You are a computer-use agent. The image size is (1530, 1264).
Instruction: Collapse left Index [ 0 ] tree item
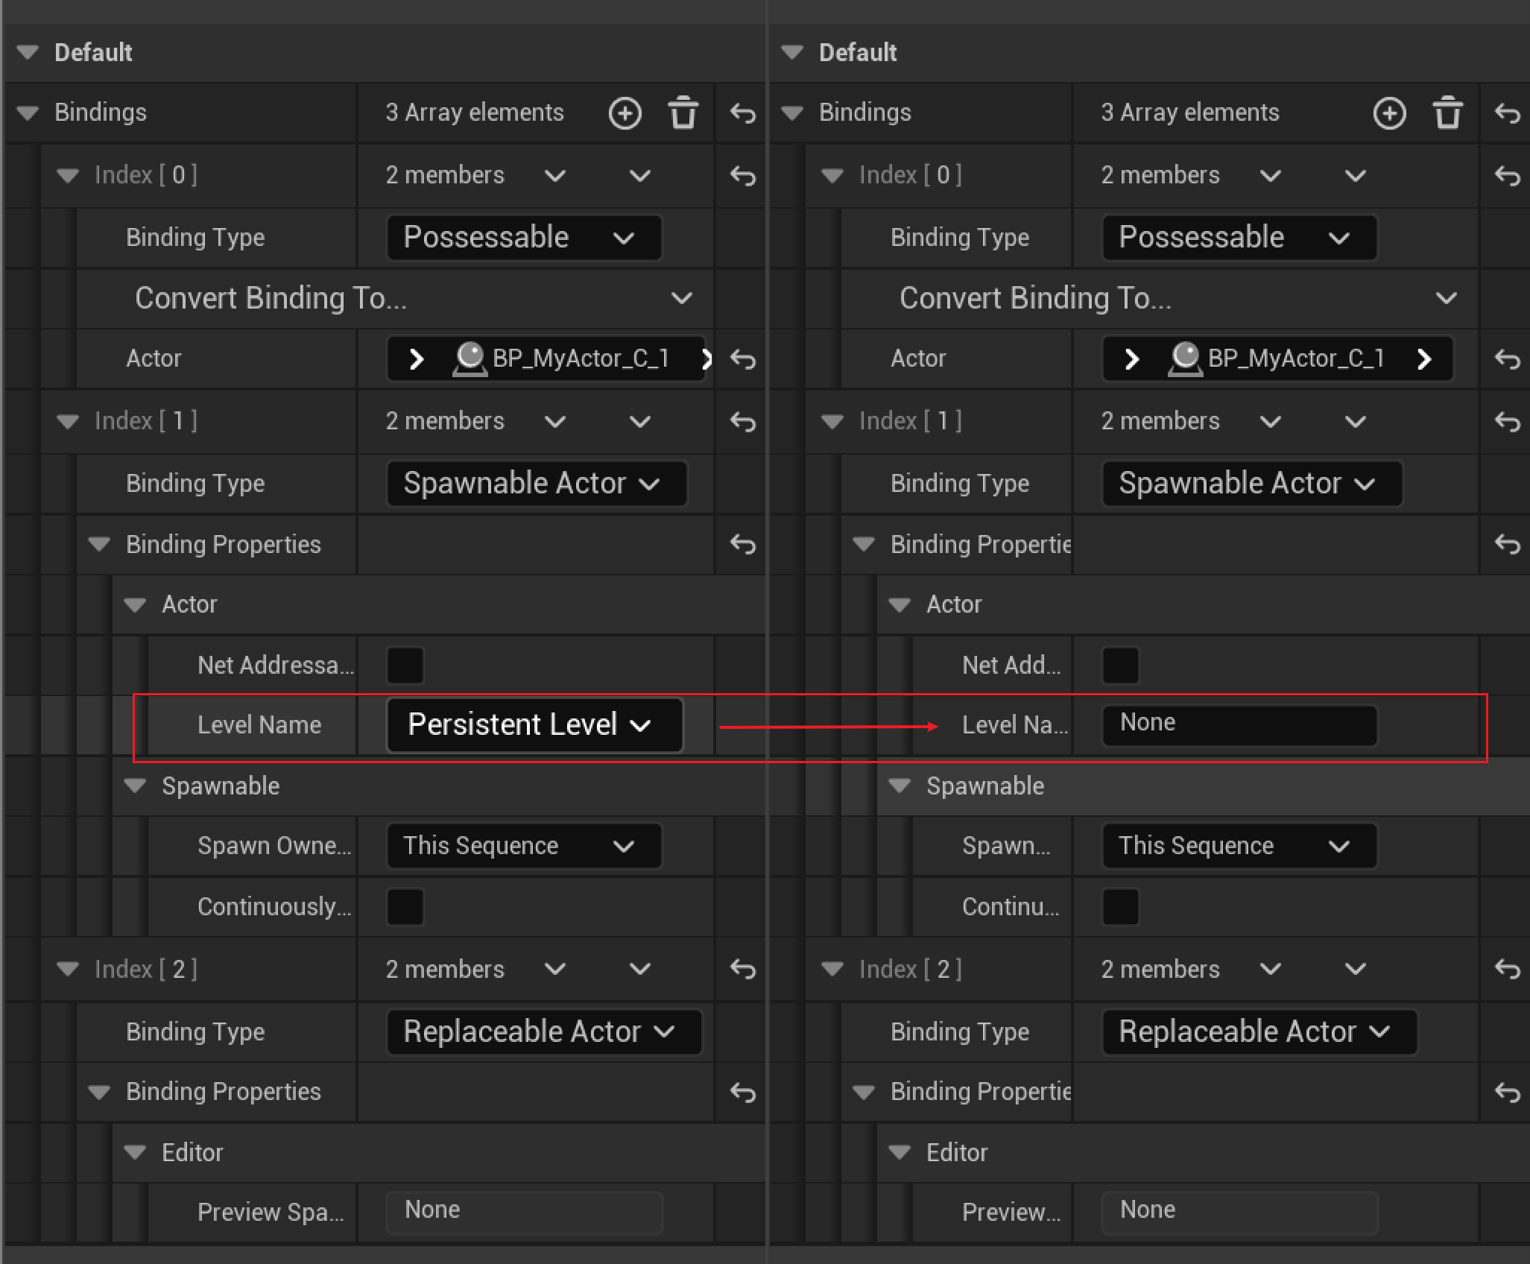tap(68, 176)
